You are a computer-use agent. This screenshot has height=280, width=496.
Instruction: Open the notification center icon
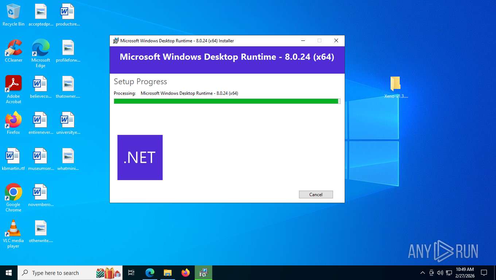tap(484, 273)
